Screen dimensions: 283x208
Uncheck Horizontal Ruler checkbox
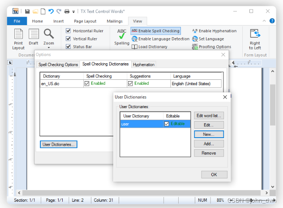coord(68,31)
